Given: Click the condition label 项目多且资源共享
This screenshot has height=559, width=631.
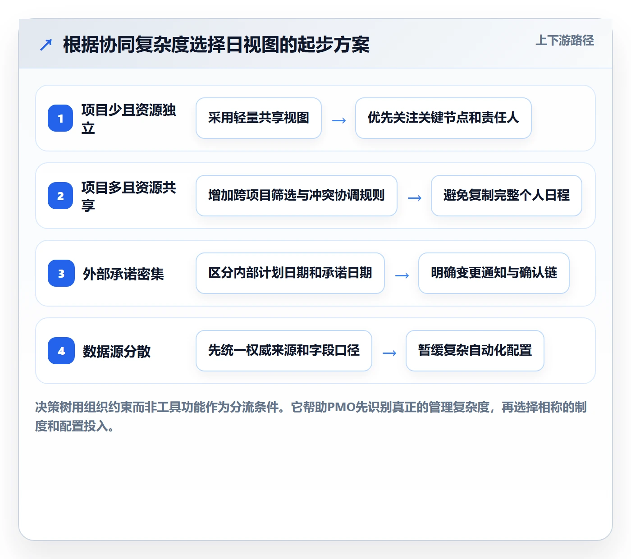Looking at the screenshot, I should pos(129,196).
